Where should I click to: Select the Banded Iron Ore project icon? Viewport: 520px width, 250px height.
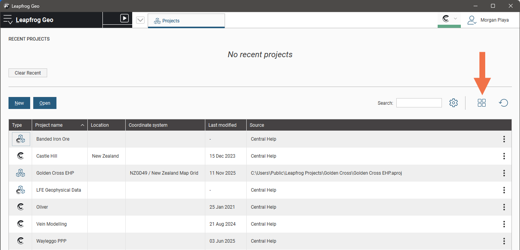point(21,139)
